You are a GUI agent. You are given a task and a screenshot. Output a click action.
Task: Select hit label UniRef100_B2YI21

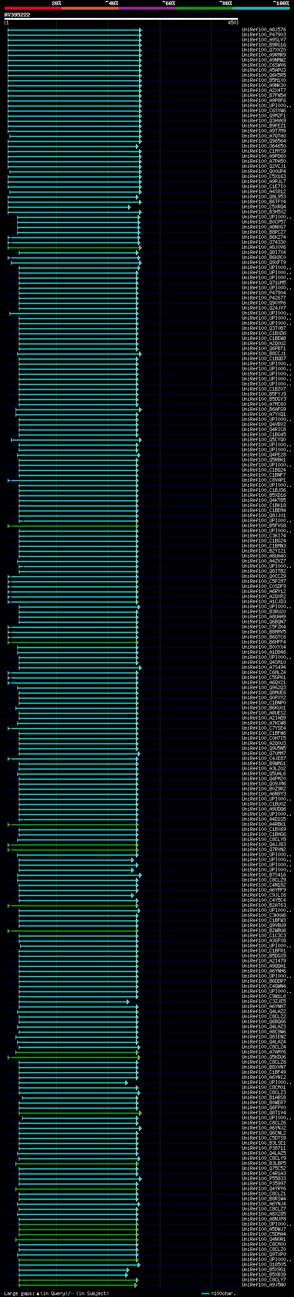pos(264,551)
